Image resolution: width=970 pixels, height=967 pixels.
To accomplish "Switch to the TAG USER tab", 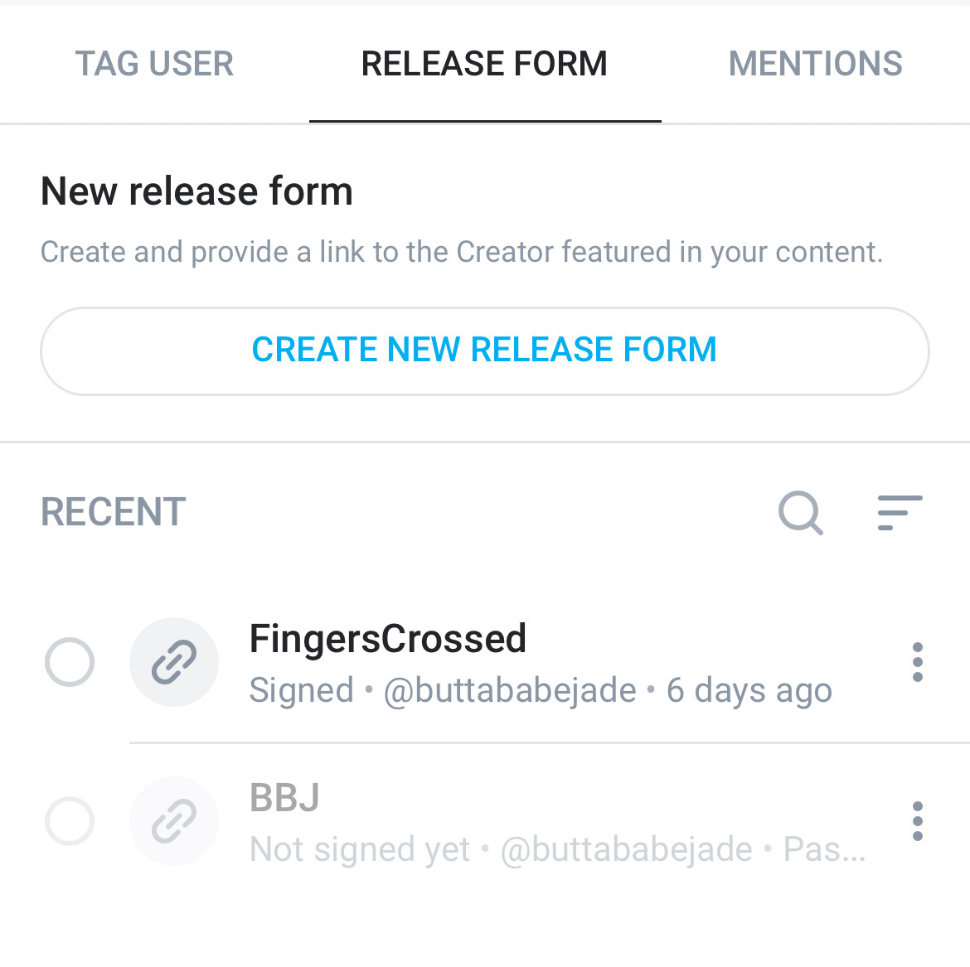I will tap(154, 64).
